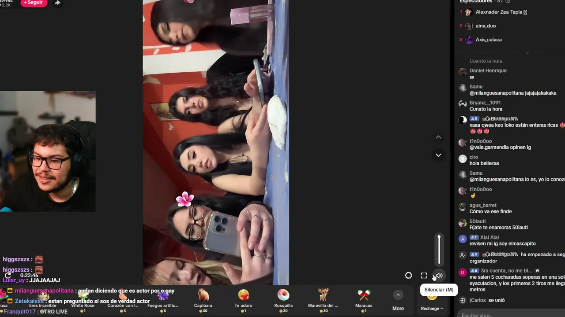The height and width of the screenshot is (317, 565).
Task: Open agus_barret's chat avatar
Action: click(463, 207)
